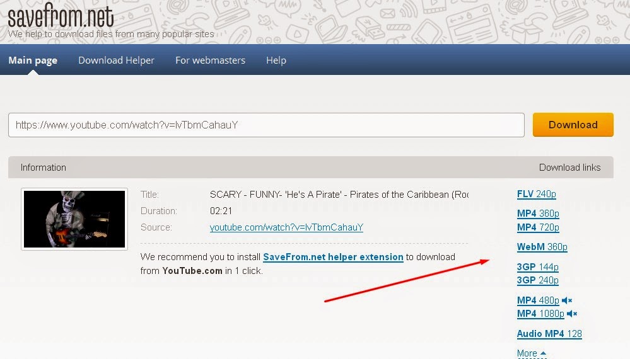Go to the For webmasters tab

[x=210, y=60]
